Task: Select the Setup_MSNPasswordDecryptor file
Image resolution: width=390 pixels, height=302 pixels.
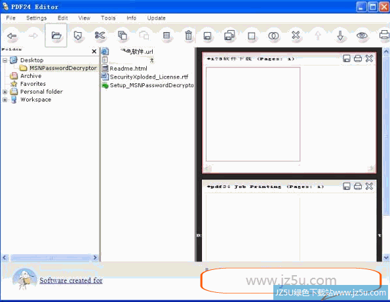Action: click(x=151, y=85)
